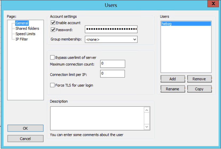Click the Description scrollbar down arrow
The image size is (221, 149).
click(x=147, y=127)
